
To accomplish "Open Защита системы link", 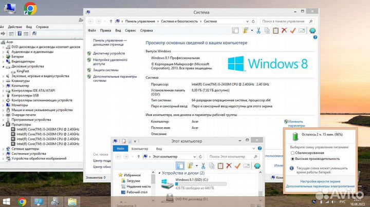I will click(106, 70).
